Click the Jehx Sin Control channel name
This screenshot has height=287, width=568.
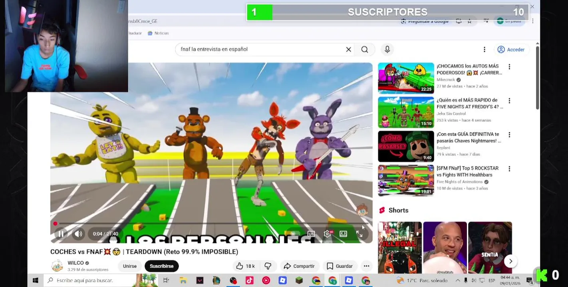click(451, 114)
